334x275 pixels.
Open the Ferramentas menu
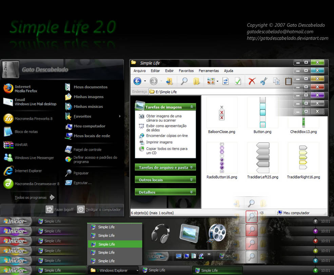click(x=209, y=70)
